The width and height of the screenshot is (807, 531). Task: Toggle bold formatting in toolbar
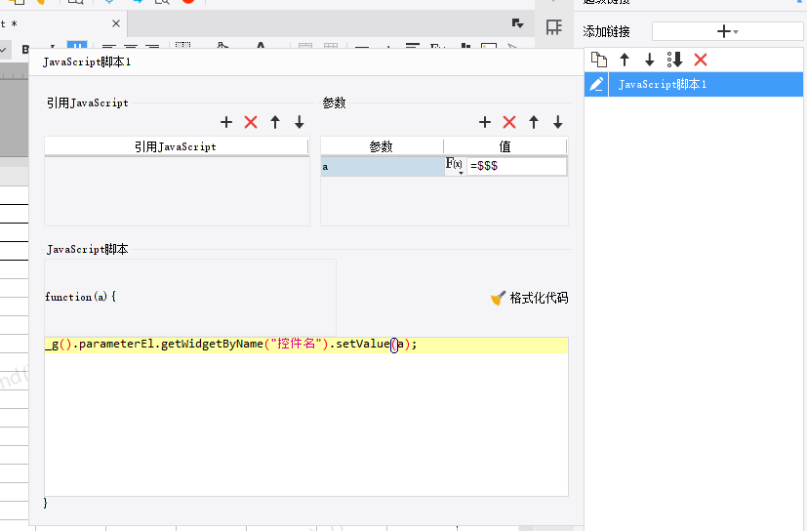click(x=25, y=50)
